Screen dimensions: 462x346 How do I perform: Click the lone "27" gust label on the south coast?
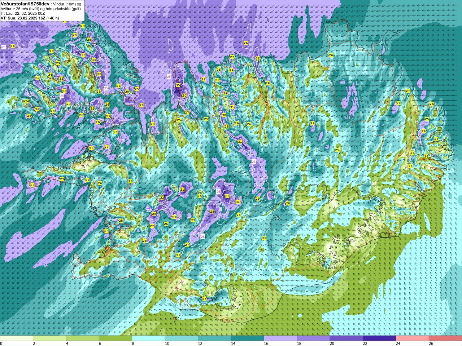click(x=204, y=299)
